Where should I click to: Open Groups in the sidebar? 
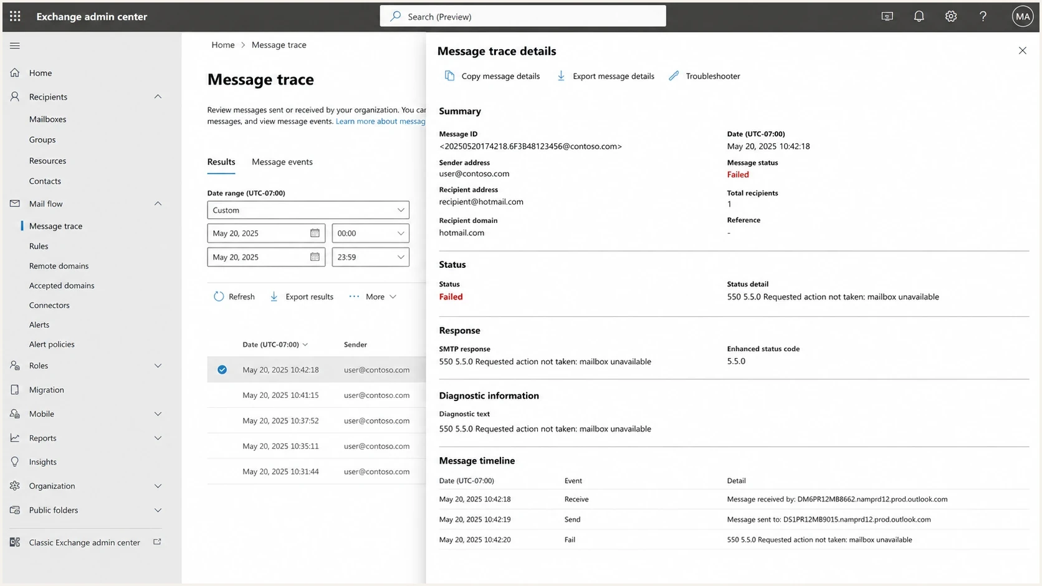tap(42, 139)
